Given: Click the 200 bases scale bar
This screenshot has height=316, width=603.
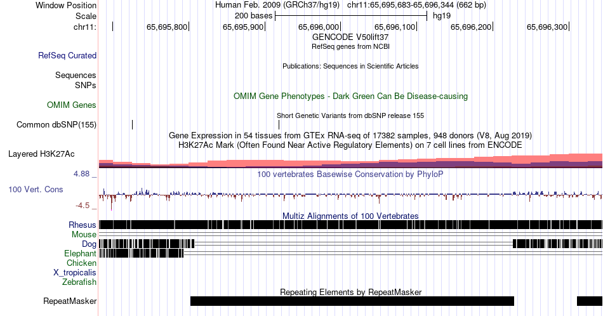Looking at the screenshot, I should pos(351,16).
